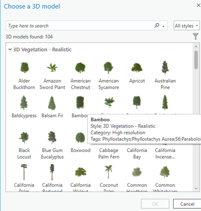The width and height of the screenshot is (201, 211).
Task: Collapse the 3D Vegetation - Realistic group
Action: tap(10, 50)
